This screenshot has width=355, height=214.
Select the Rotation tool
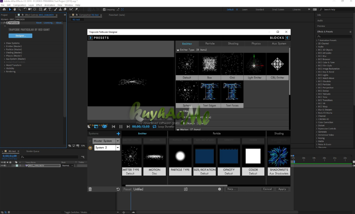[x=25, y=10]
